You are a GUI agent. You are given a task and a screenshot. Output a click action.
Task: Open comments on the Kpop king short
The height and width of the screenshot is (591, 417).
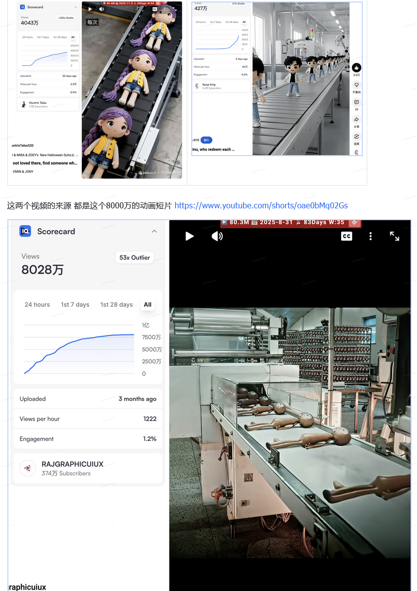[x=356, y=102]
